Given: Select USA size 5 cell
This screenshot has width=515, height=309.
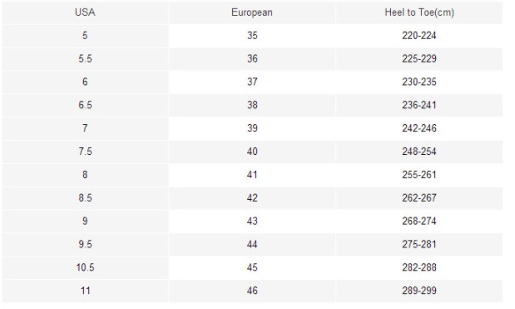Looking at the screenshot, I should 85,36.
